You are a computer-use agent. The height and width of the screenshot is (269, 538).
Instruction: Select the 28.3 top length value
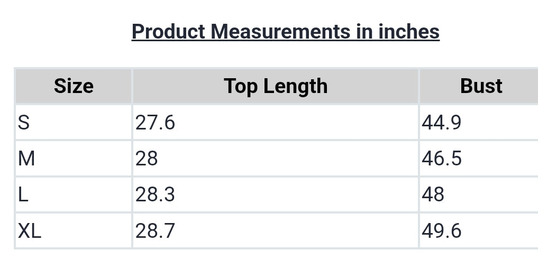tap(155, 194)
